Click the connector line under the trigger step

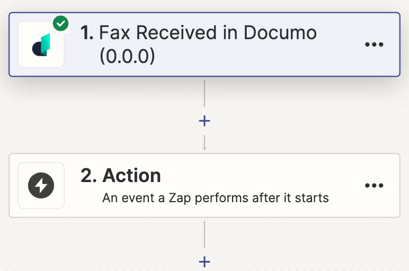point(204,93)
